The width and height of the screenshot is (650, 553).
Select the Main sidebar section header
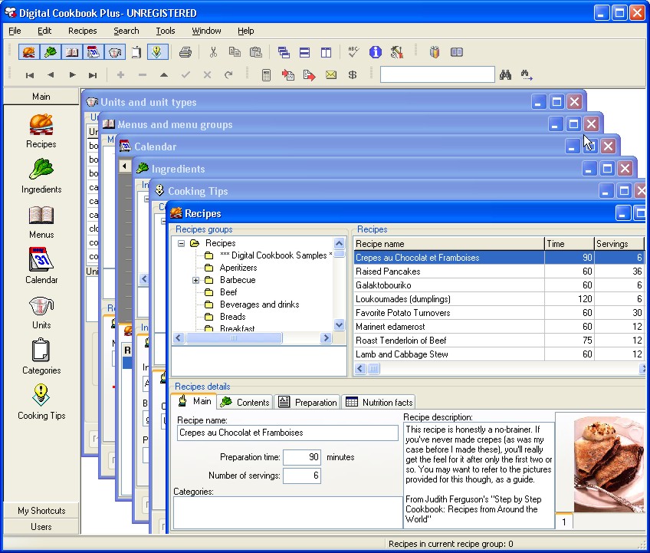tap(41, 97)
